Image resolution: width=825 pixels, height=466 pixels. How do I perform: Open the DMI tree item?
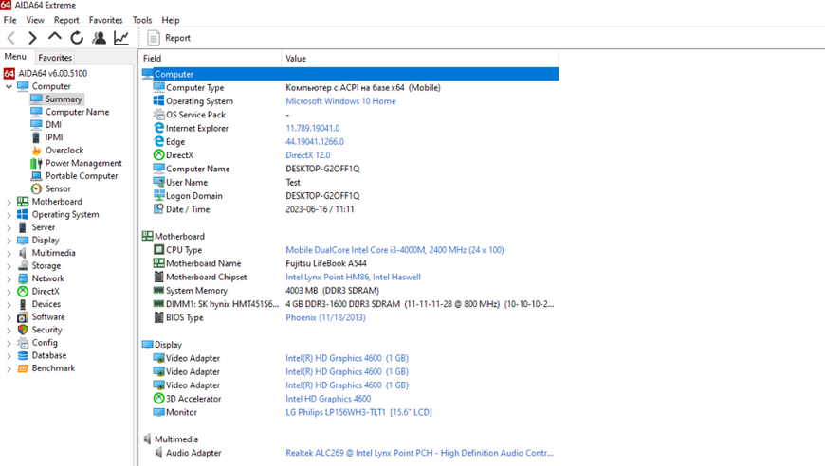click(53, 124)
